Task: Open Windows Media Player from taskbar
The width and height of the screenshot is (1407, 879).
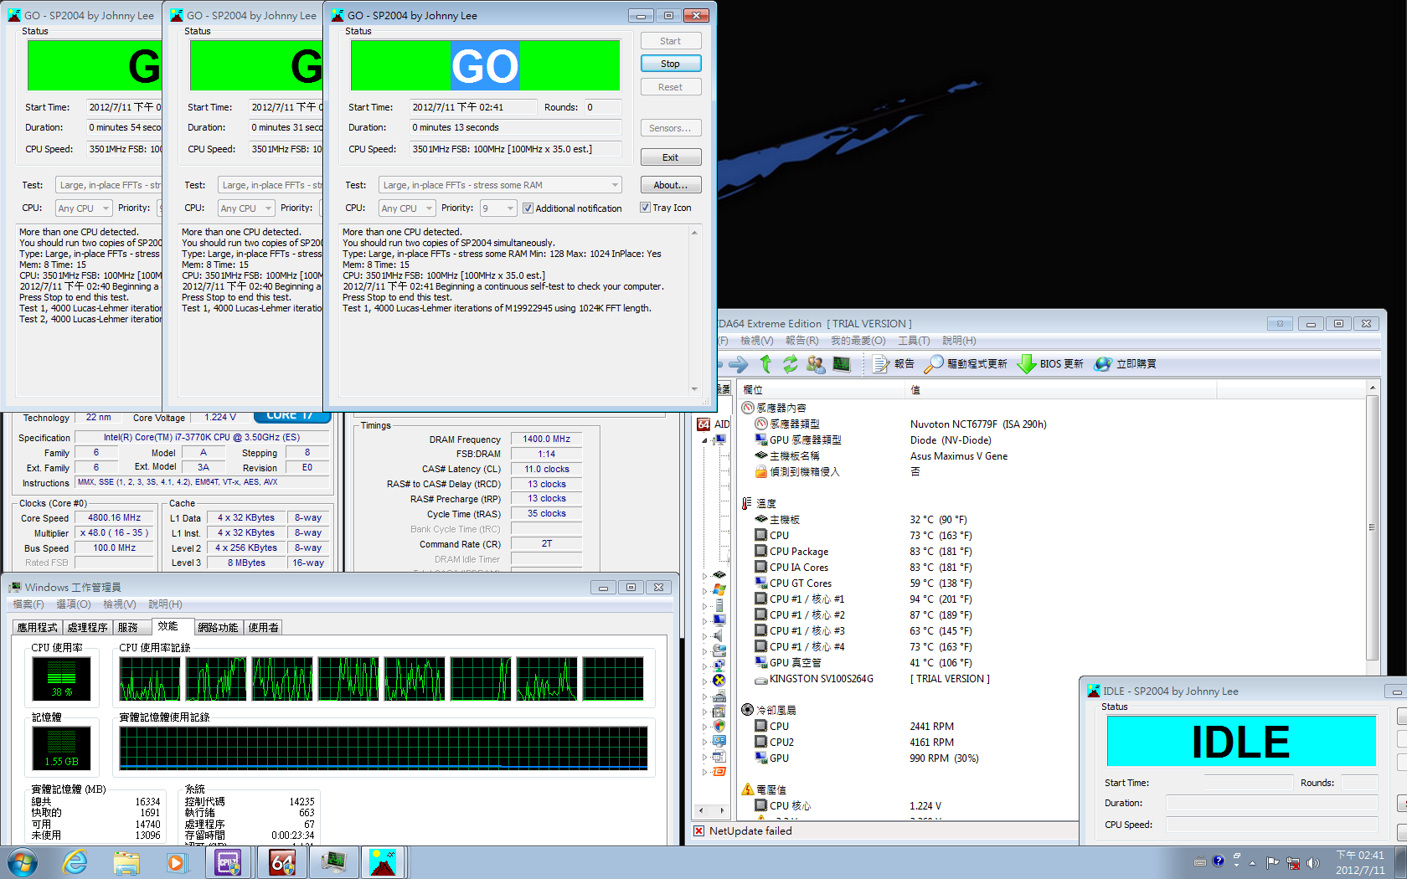Action: [x=176, y=862]
